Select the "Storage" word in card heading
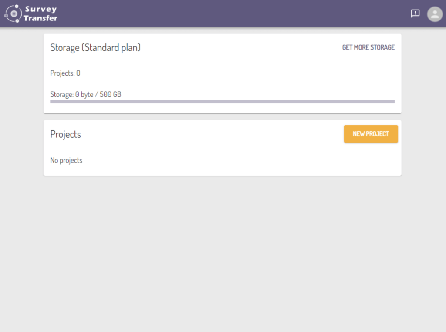The image size is (446, 332). point(65,47)
